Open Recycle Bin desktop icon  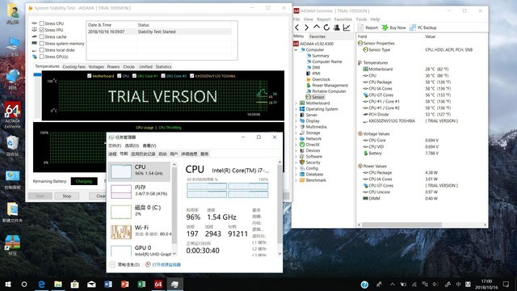point(13,146)
